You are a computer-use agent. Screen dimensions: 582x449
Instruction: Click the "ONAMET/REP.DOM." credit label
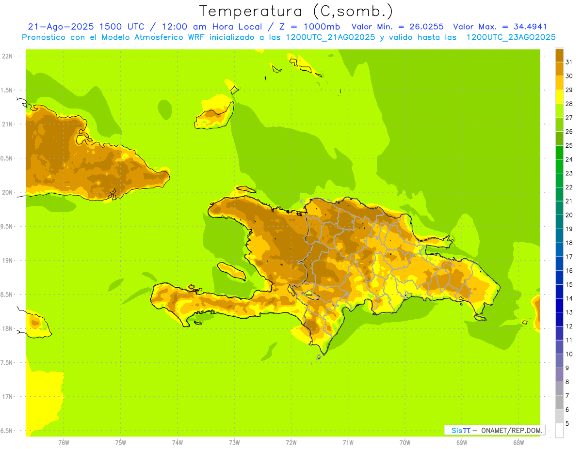point(512,430)
